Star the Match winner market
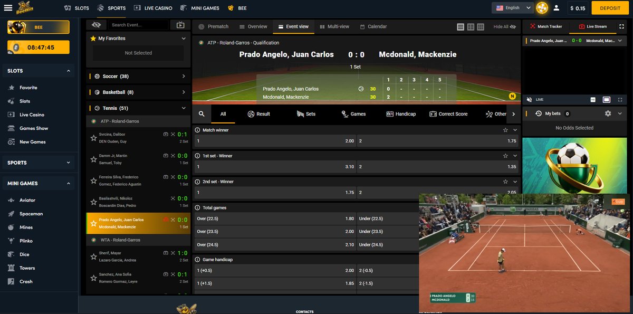633x314 pixels. tap(505, 130)
